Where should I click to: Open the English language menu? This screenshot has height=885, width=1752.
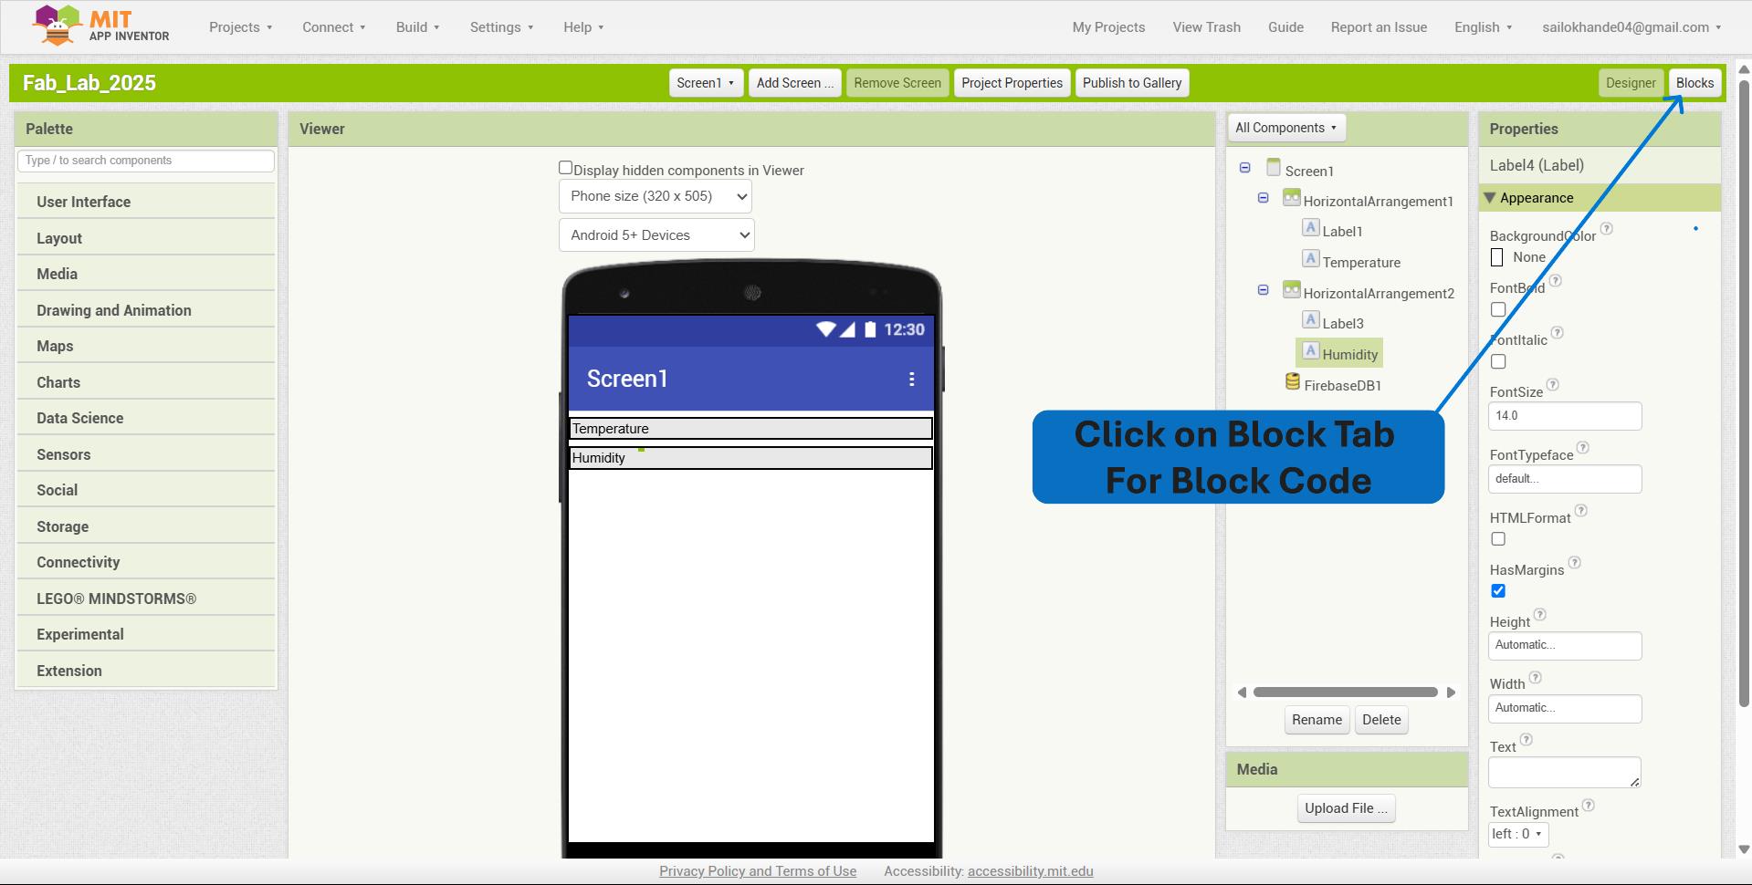coord(1484,27)
